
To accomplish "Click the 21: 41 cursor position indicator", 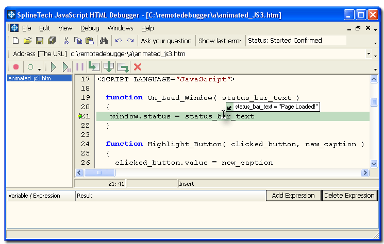I will pos(116,184).
